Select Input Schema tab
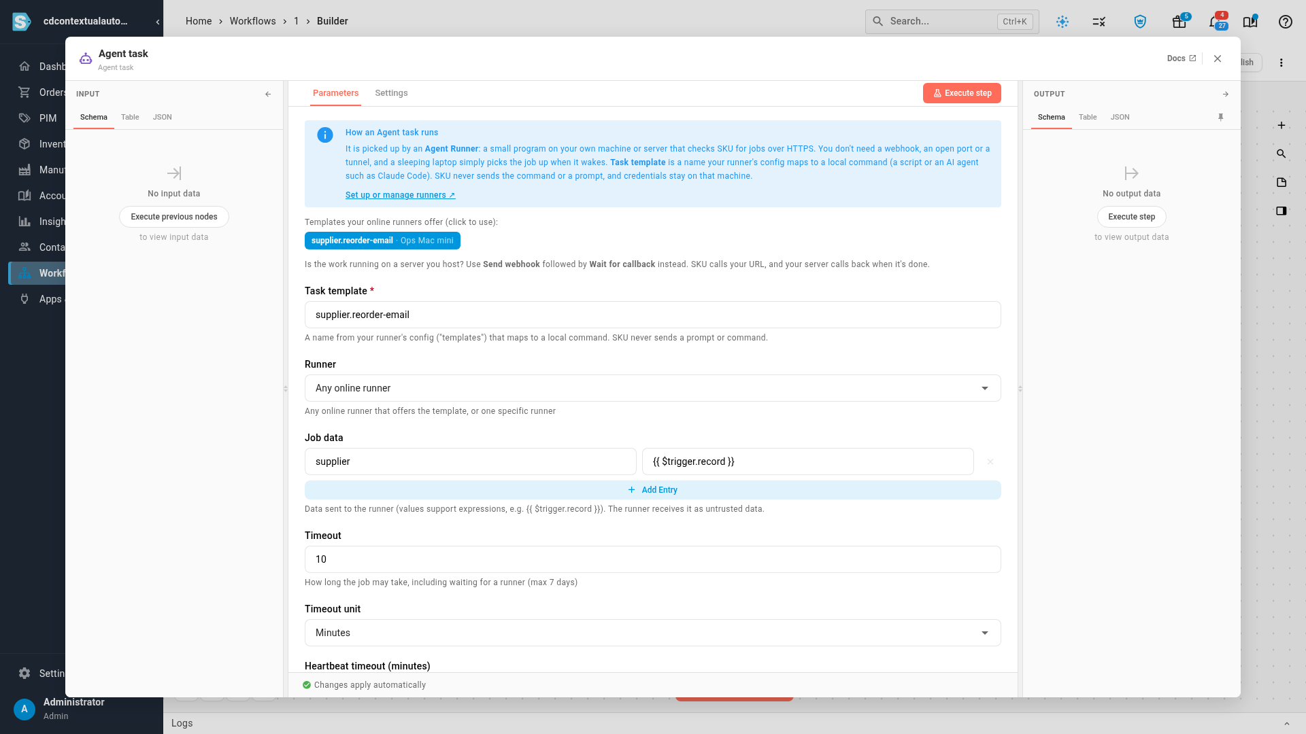 pyautogui.click(x=94, y=118)
